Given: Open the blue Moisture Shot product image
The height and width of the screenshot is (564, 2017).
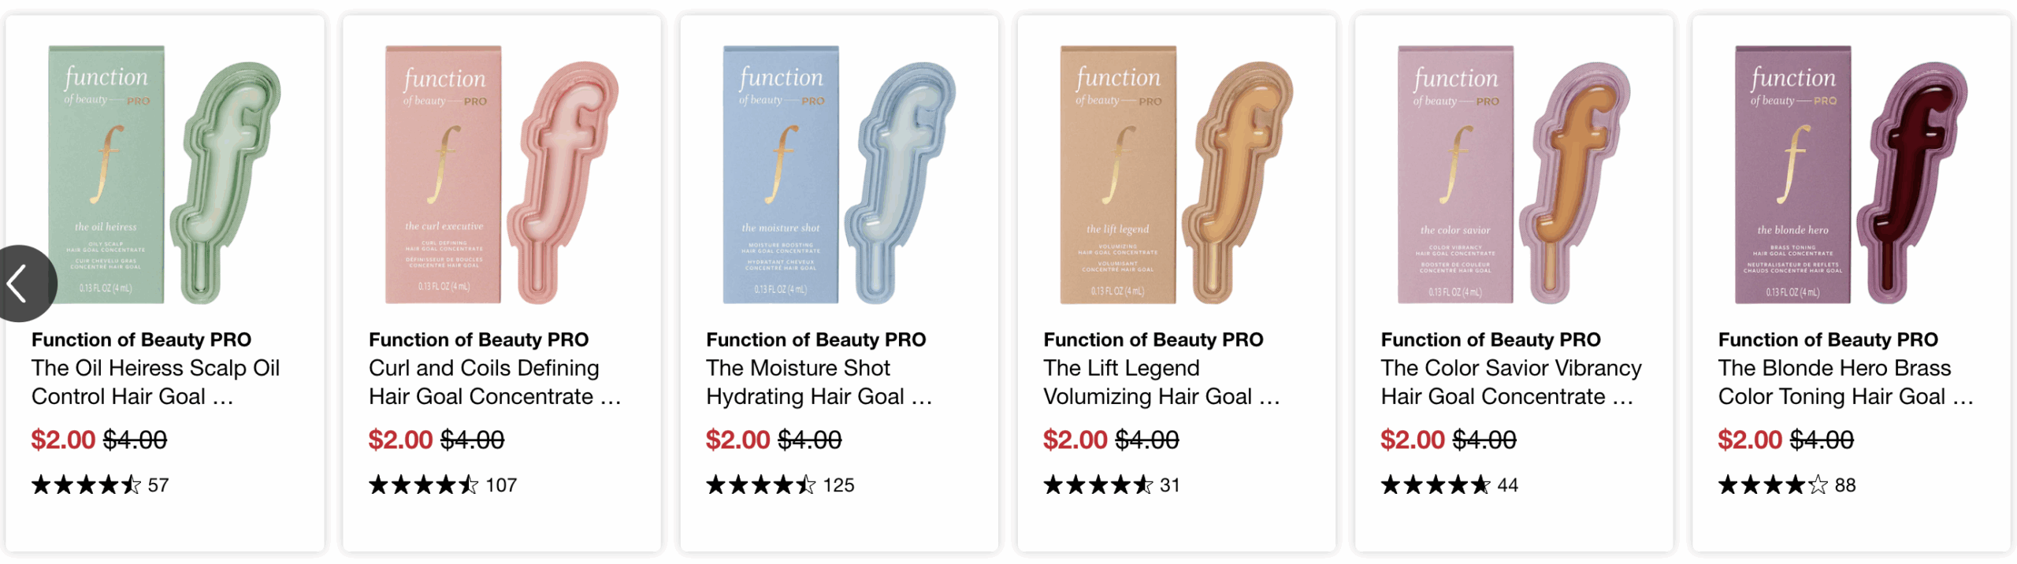Looking at the screenshot, I should point(838,174).
